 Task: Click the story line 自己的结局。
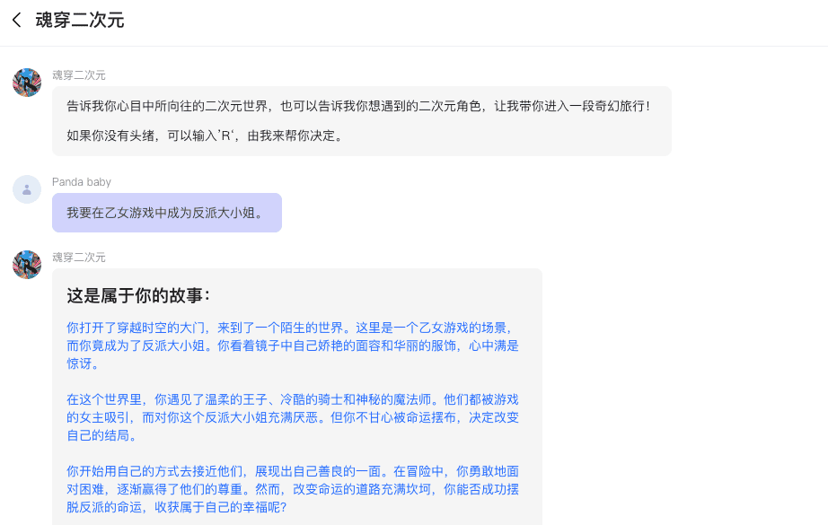pyautogui.click(x=102, y=436)
